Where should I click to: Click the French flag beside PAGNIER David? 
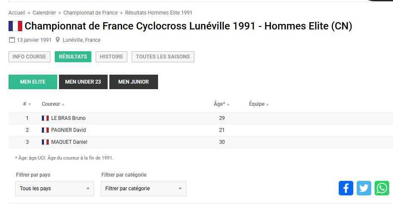pyautogui.click(x=45, y=130)
